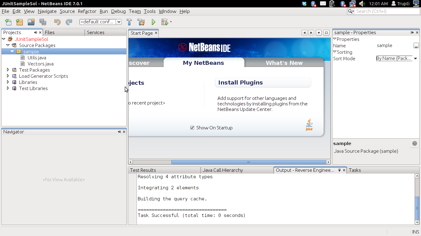
Task: Start the Clean and Build toolbar icon
Action: (x=141, y=22)
